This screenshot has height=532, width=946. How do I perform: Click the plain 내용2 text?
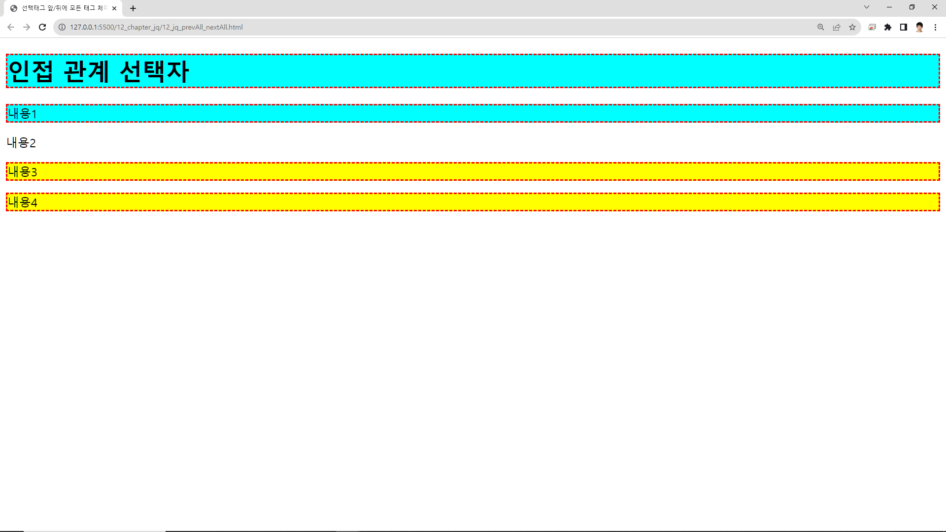(x=22, y=143)
